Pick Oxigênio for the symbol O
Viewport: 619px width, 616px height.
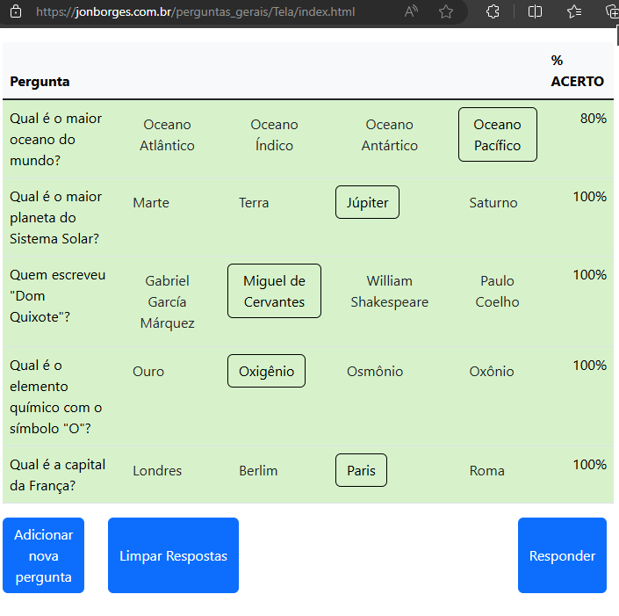pyautogui.click(x=266, y=372)
